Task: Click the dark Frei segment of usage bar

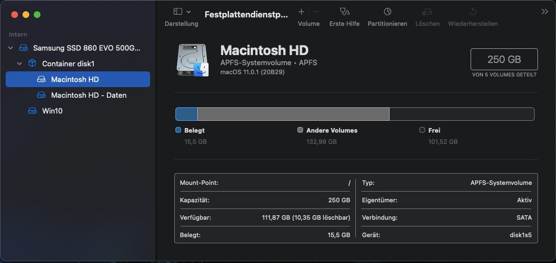Action: [462, 114]
